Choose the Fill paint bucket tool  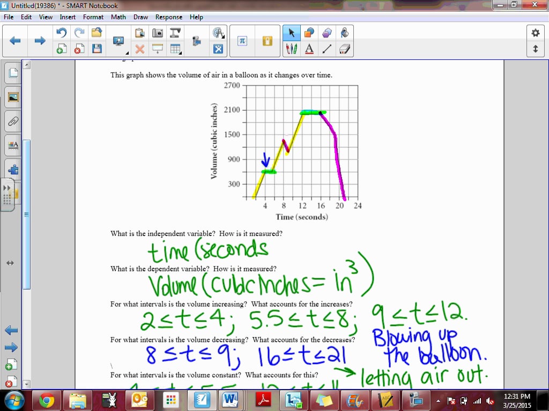345,33
